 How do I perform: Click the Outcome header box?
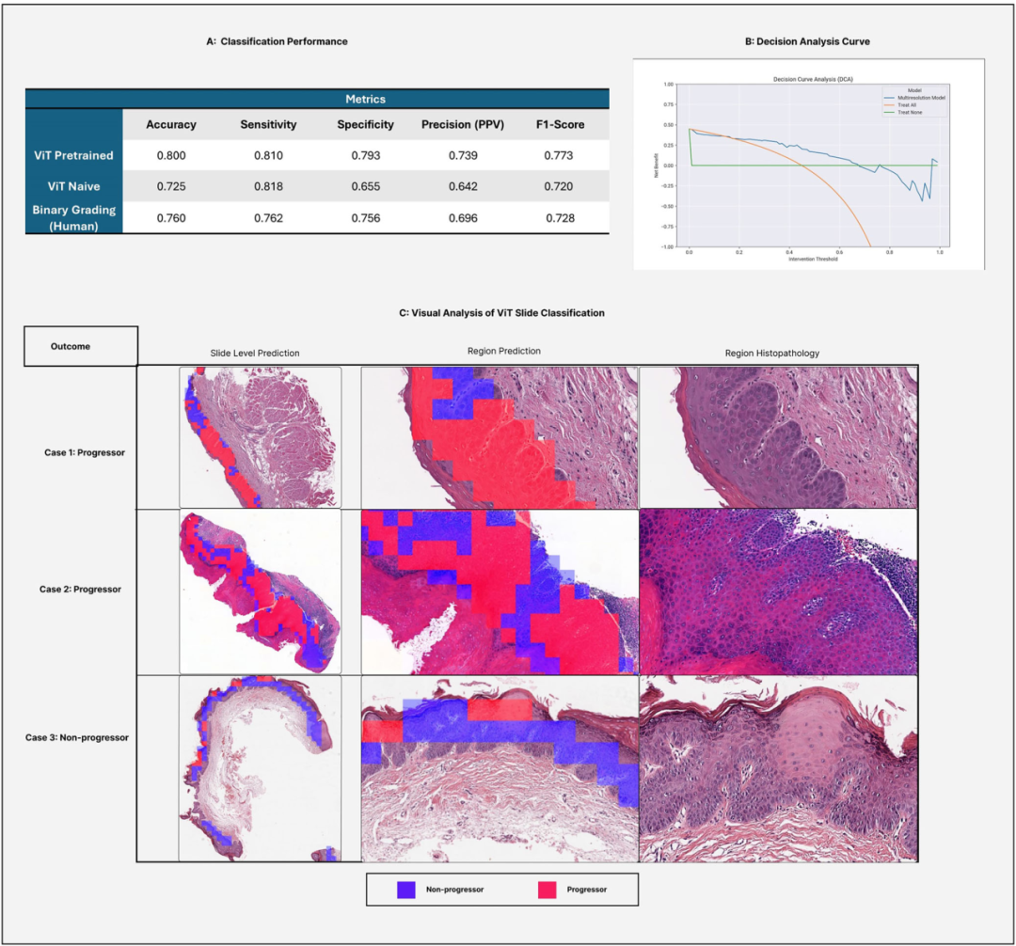[81, 346]
